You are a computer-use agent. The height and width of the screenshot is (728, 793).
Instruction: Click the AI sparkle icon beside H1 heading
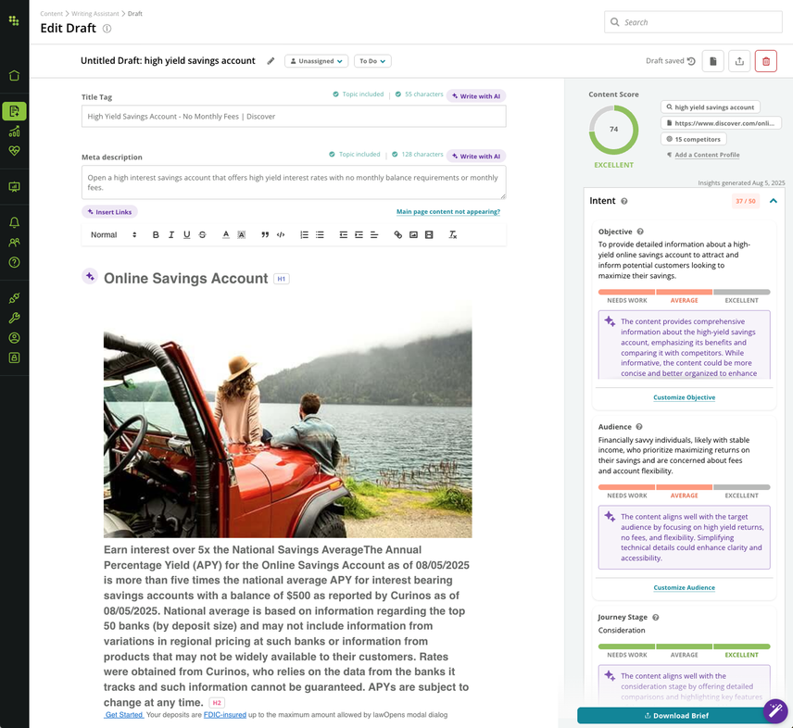point(90,277)
